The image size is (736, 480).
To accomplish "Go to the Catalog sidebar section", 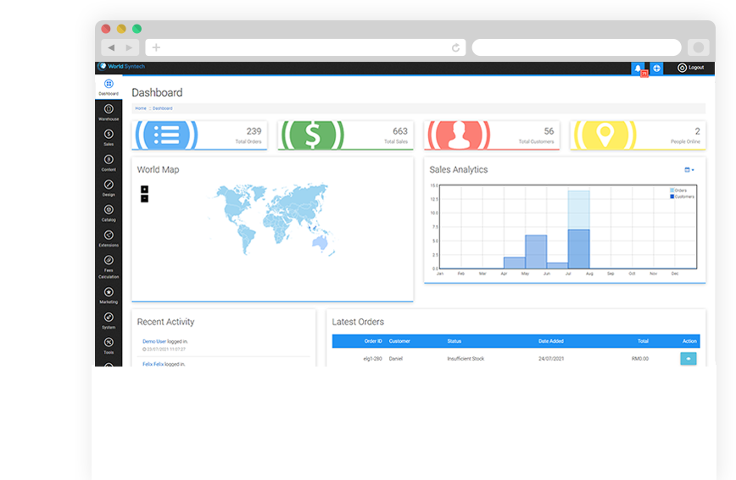I will click(109, 212).
